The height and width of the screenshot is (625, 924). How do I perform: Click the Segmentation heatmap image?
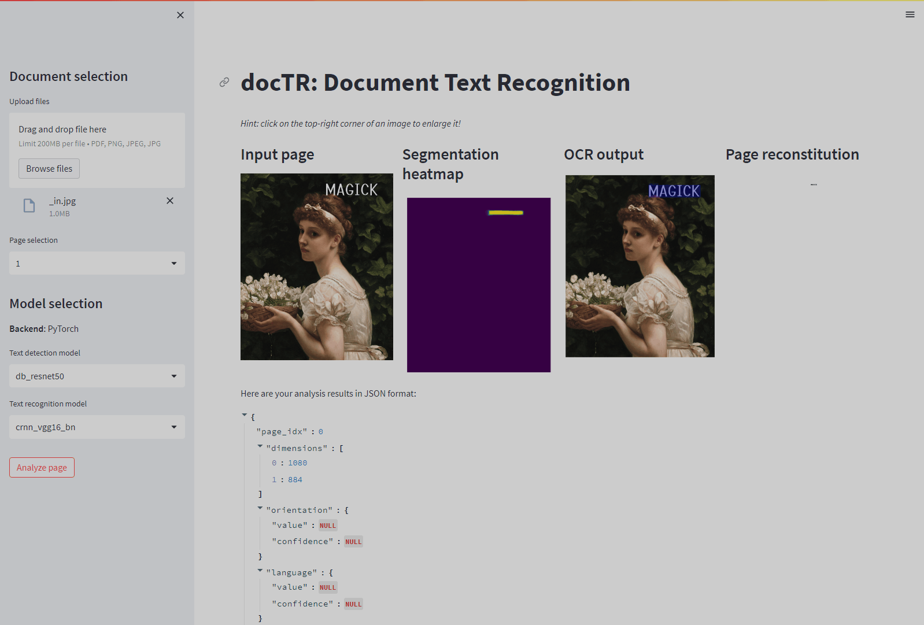479,285
